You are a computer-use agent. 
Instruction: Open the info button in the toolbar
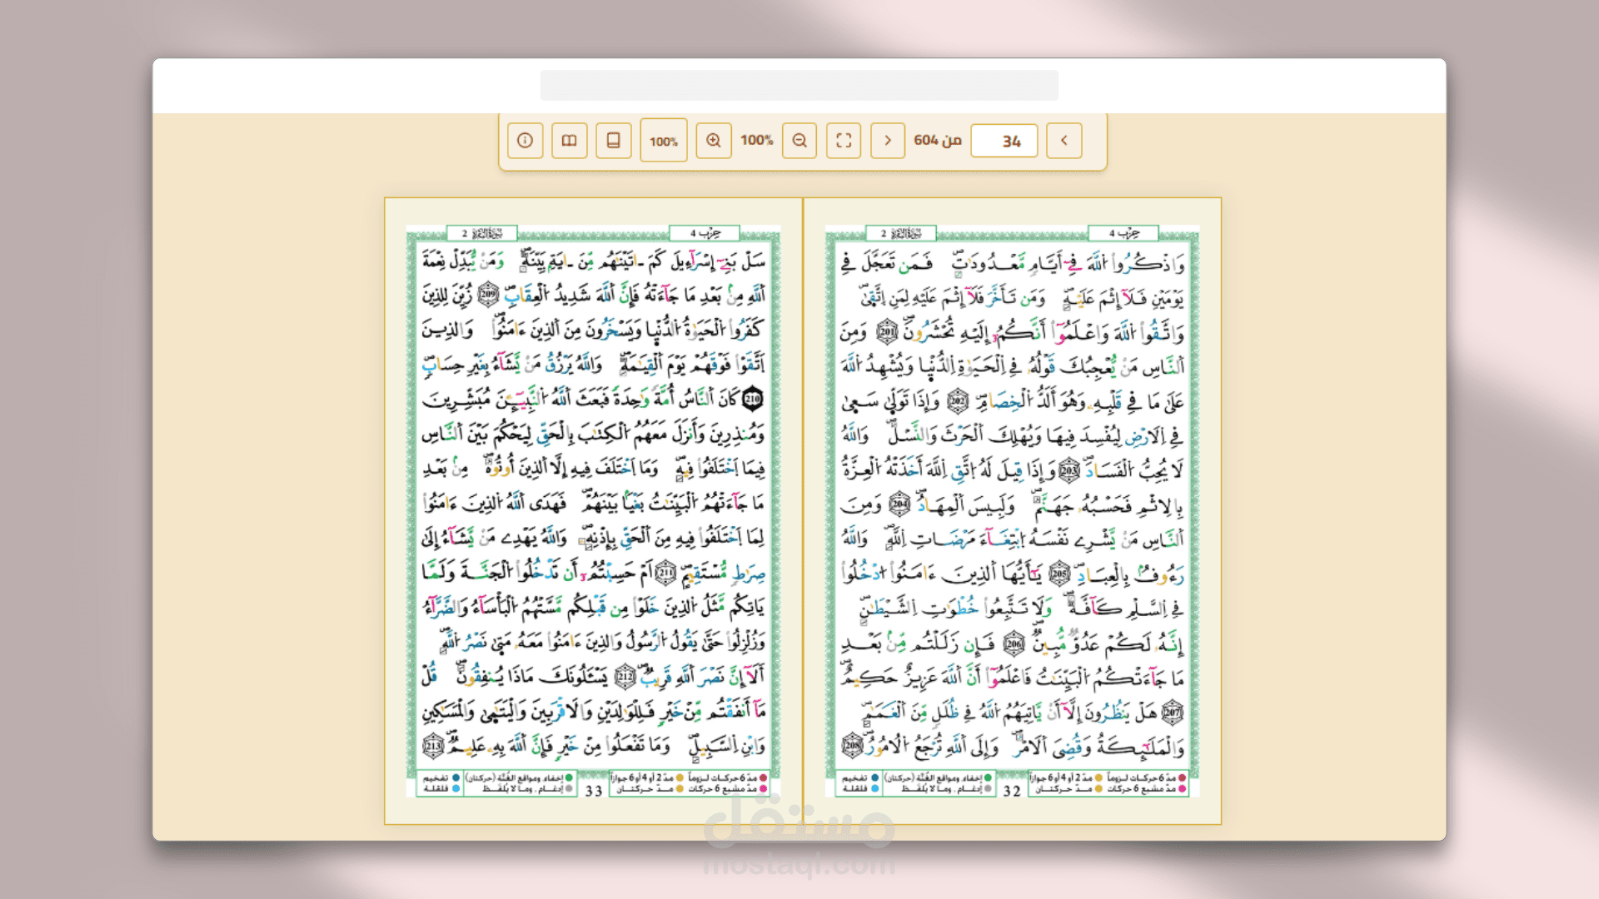525,141
